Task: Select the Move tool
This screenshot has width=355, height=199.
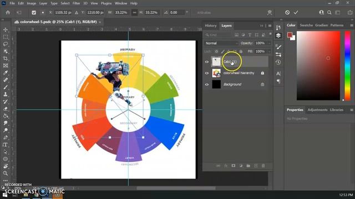Action: pyautogui.click(x=6, y=29)
